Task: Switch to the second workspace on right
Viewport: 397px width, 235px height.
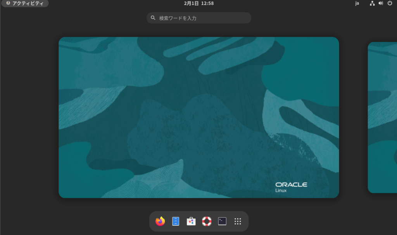Action: coord(382,117)
